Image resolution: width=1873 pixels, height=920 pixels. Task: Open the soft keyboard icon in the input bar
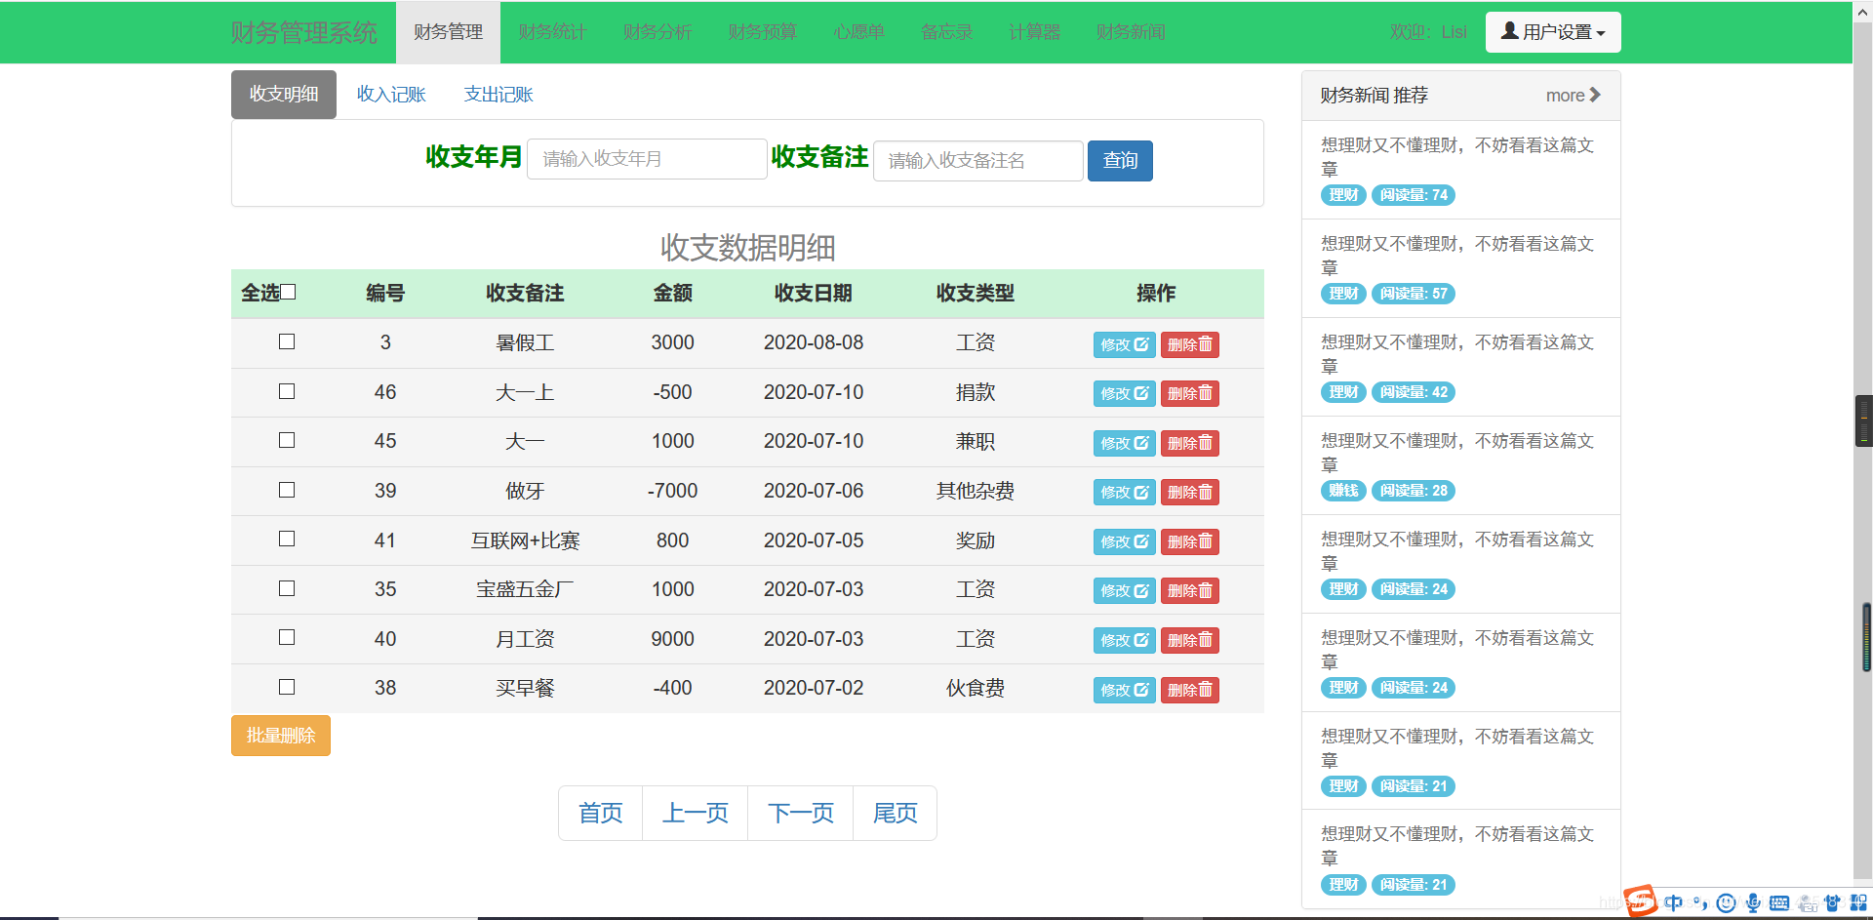(1780, 902)
